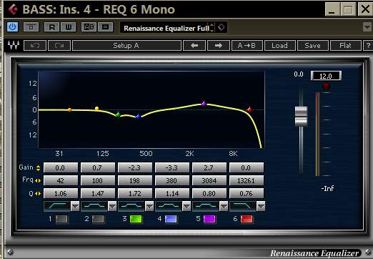The image size is (373, 259).
Task: Click band 2 bell filter shape icon
Action: tap(94, 206)
